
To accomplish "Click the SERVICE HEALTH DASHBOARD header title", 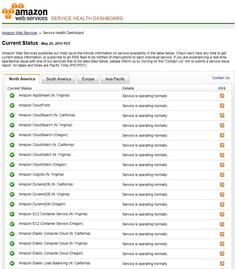I will tap(87, 18).
